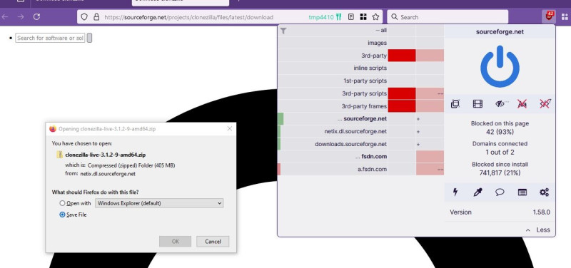
Task: Click the '... fsdn.com' domain row label
Action: click(x=371, y=156)
